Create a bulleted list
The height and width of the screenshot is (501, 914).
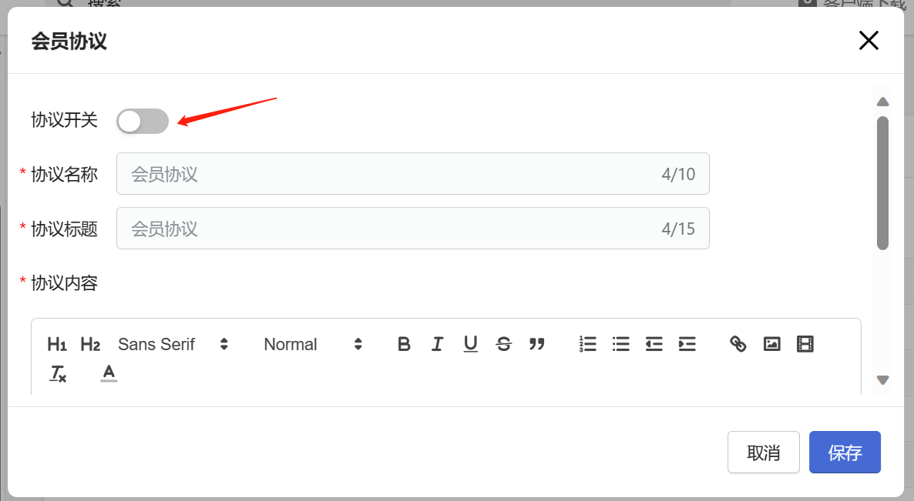point(621,345)
